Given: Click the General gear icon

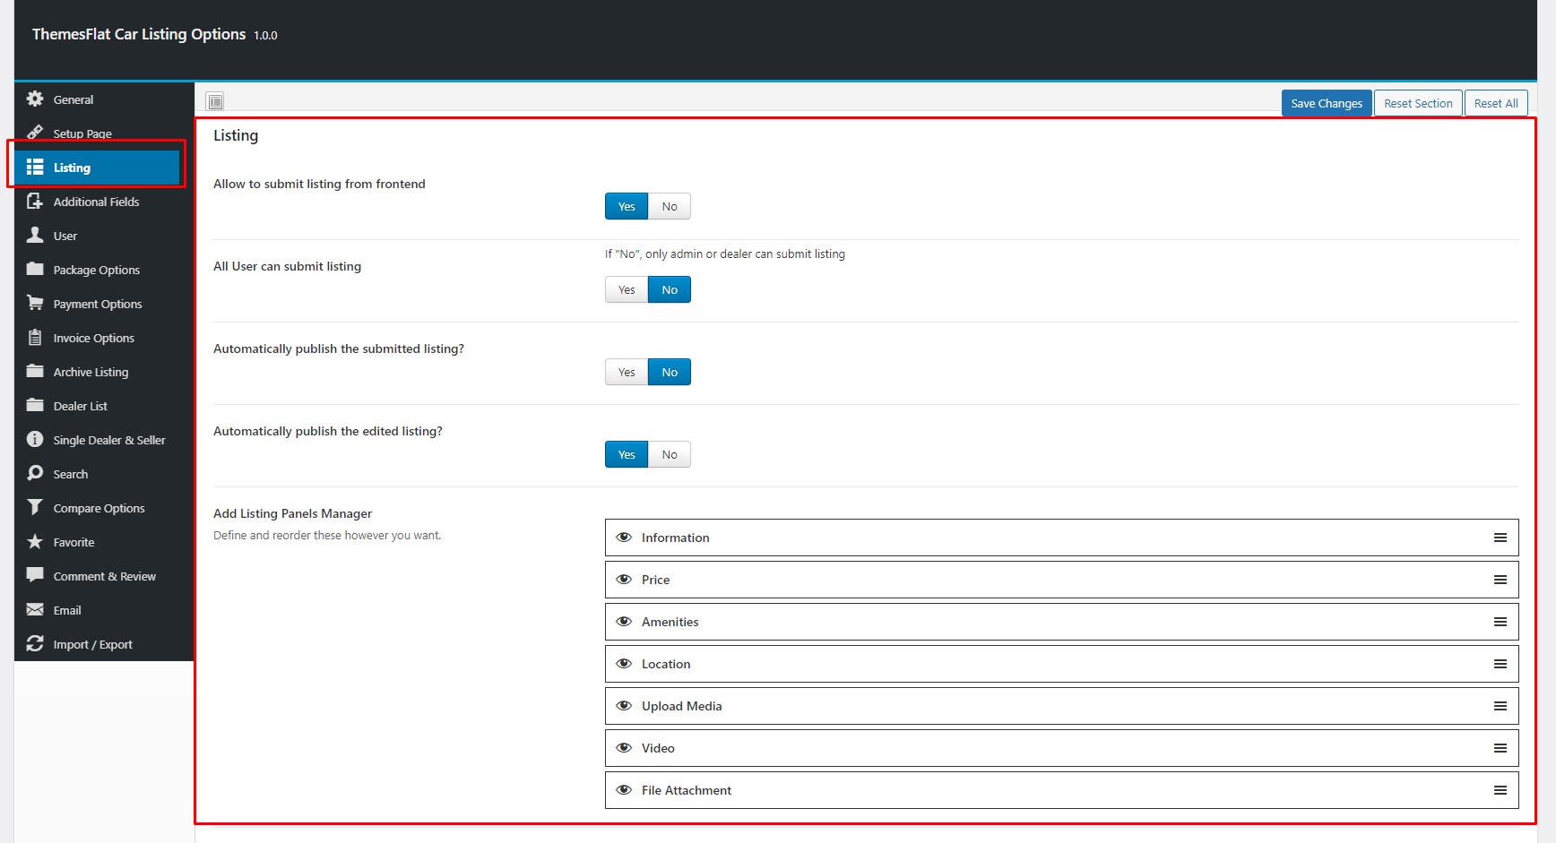Looking at the screenshot, I should coord(35,99).
